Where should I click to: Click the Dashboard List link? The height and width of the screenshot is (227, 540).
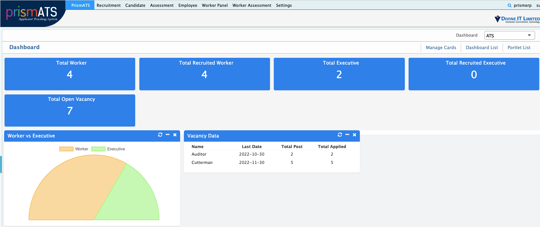pos(482,48)
